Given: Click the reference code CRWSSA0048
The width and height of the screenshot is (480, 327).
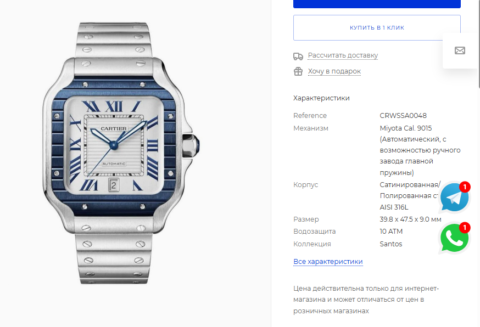Looking at the screenshot, I should coord(403,116).
